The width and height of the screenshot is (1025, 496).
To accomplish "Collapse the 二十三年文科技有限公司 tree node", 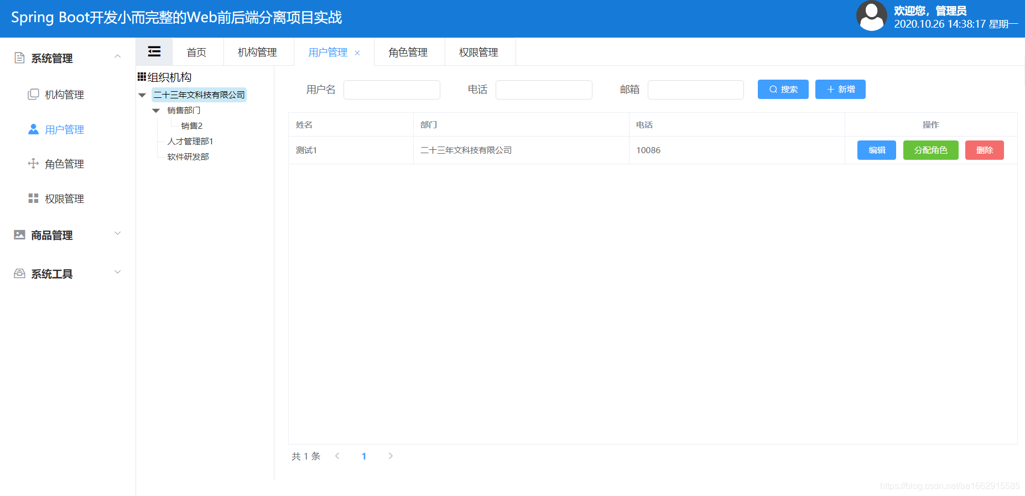I will (142, 95).
